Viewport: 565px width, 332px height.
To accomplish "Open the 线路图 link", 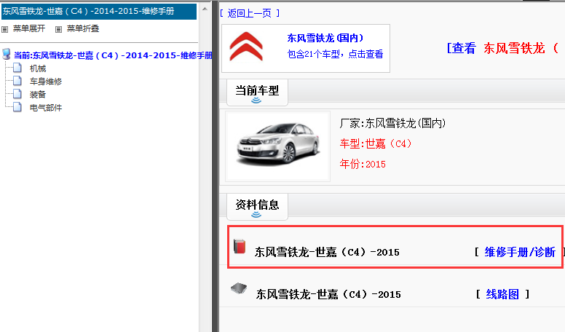I will (502, 294).
